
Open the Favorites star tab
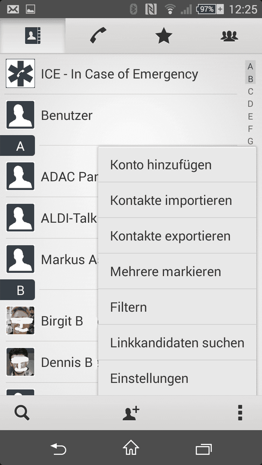pos(164,36)
